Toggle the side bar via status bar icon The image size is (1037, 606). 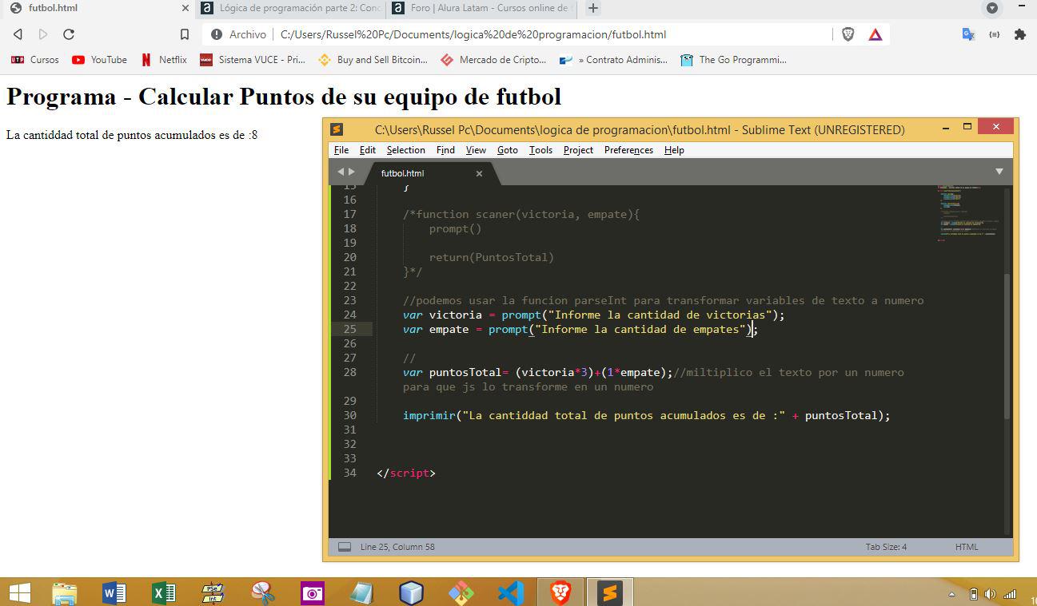(345, 547)
